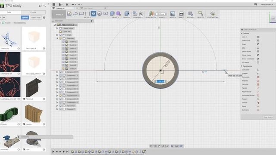Open the ASSEMBLE dropdown menu
The height and width of the screenshot is (155, 276).
138,17
